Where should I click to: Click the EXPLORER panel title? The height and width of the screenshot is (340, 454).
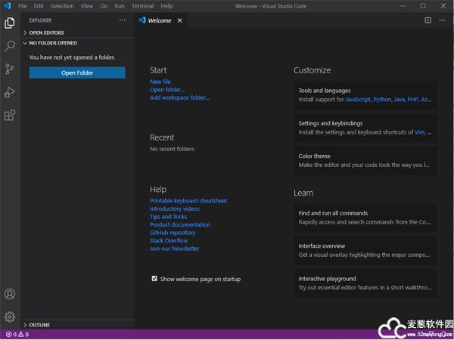tap(40, 20)
